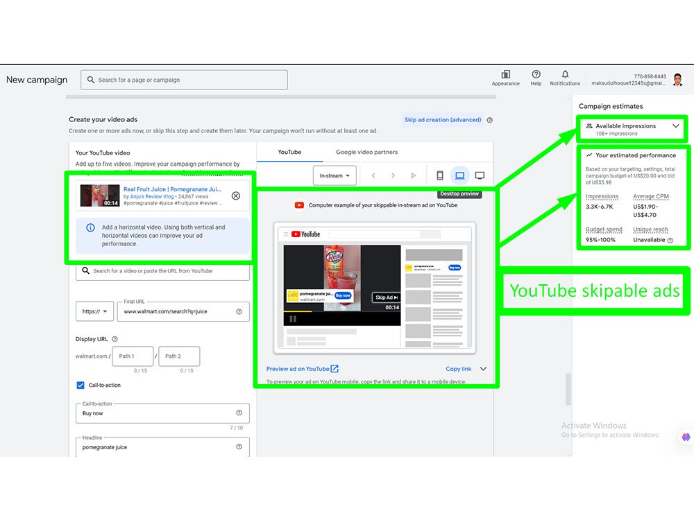Click the New campaign heading
This screenshot has width=694, height=520.
point(37,80)
